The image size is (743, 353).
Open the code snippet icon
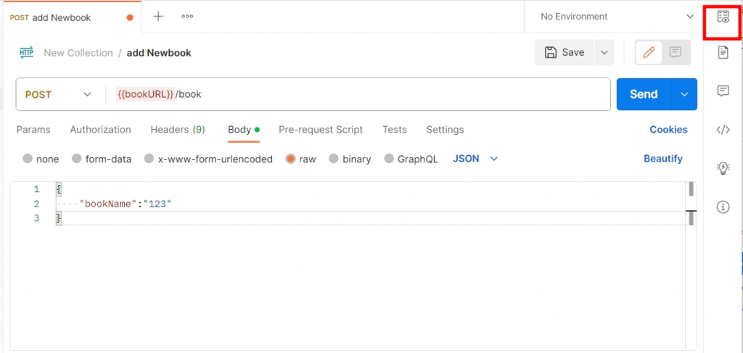(x=723, y=130)
